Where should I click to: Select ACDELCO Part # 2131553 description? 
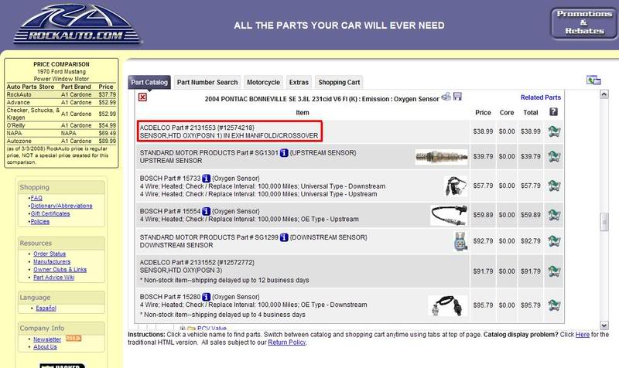pyautogui.click(x=229, y=131)
